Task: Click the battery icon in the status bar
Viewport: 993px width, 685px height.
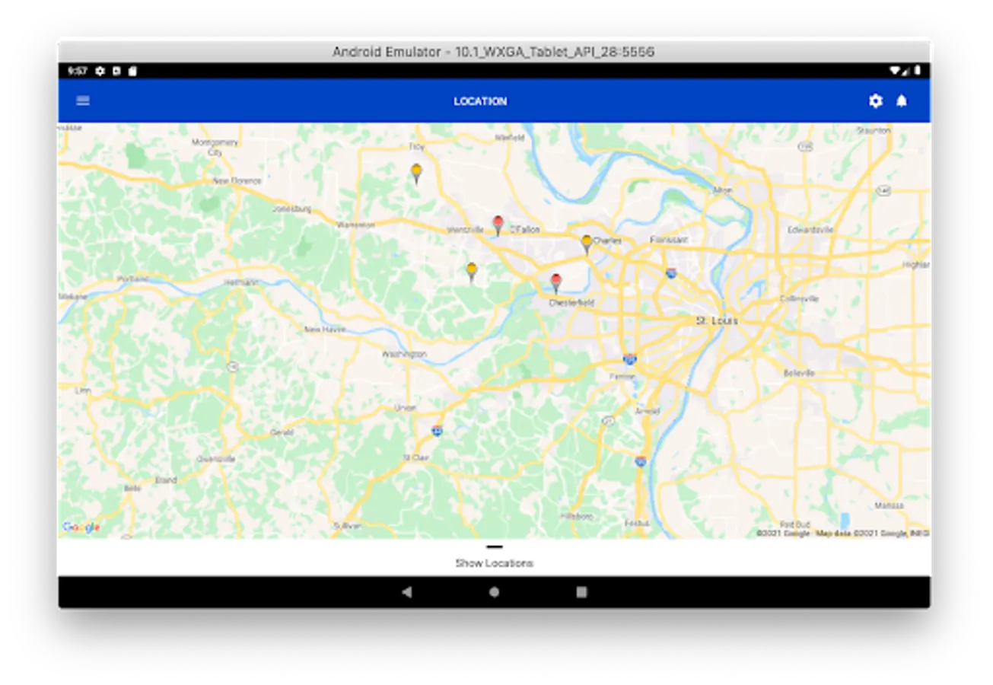Action: [x=918, y=71]
